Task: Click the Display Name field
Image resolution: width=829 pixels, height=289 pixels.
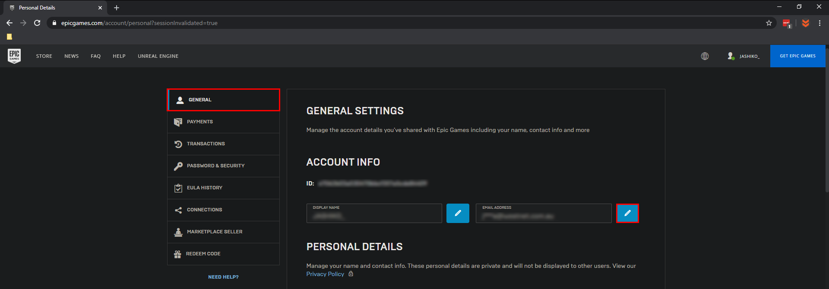Action: pos(374,213)
